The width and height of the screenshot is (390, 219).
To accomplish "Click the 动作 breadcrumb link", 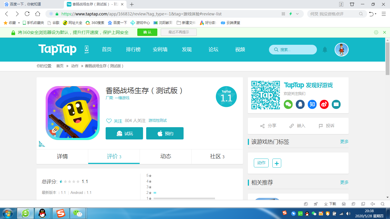I will click(75, 66).
